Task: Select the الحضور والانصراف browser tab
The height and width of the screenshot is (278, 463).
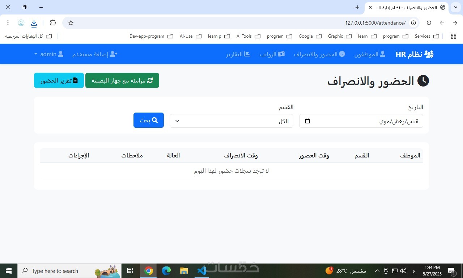Action: point(407,8)
